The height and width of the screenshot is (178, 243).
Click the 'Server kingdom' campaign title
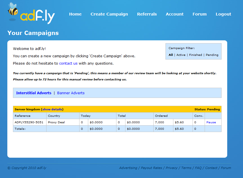click(27, 109)
